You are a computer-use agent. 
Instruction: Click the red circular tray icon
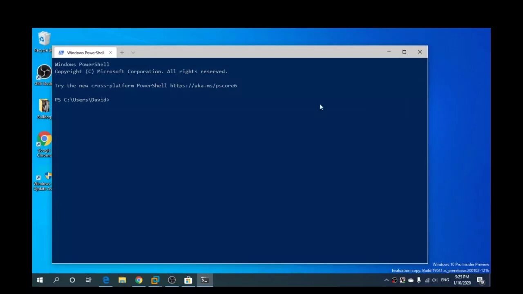pyautogui.click(x=394, y=280)
